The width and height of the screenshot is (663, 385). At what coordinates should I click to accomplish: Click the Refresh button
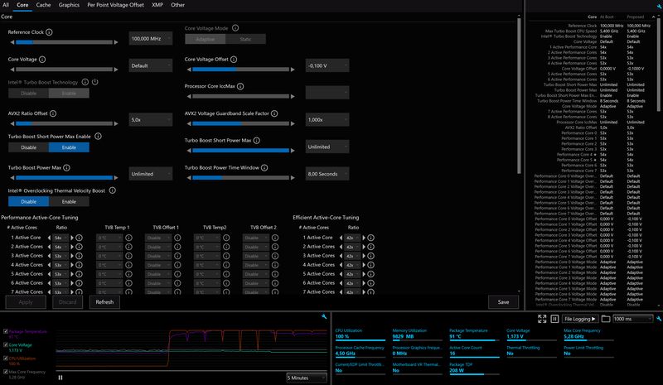104,302
